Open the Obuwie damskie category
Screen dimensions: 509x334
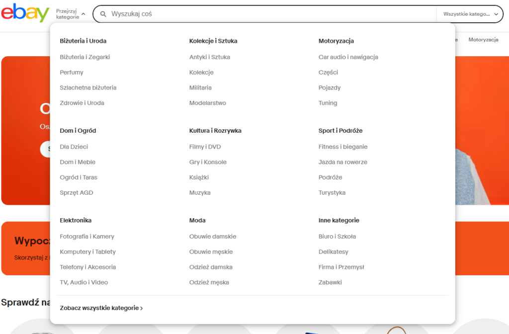[213, 237]
